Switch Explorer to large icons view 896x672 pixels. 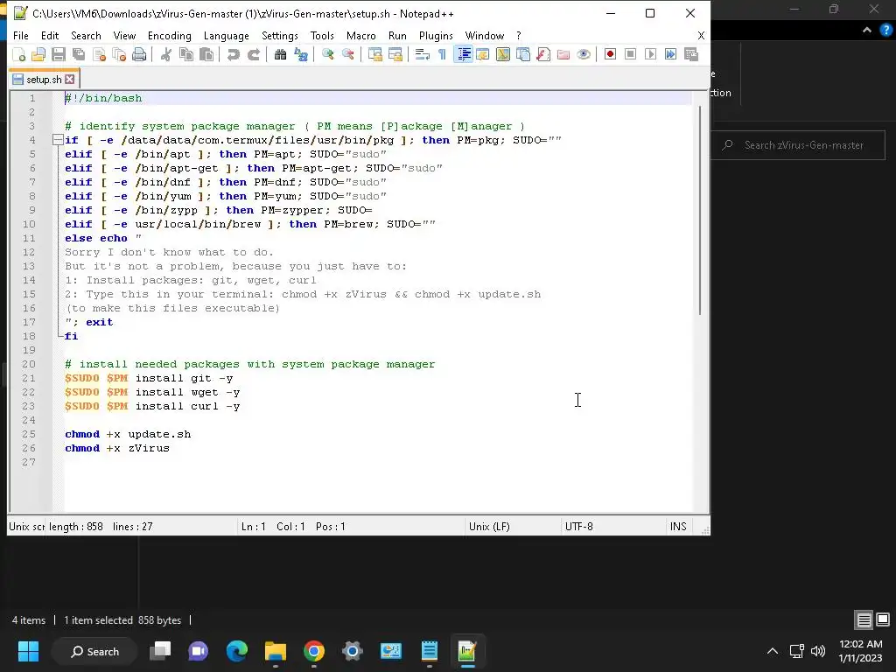[x=883, y=619]
